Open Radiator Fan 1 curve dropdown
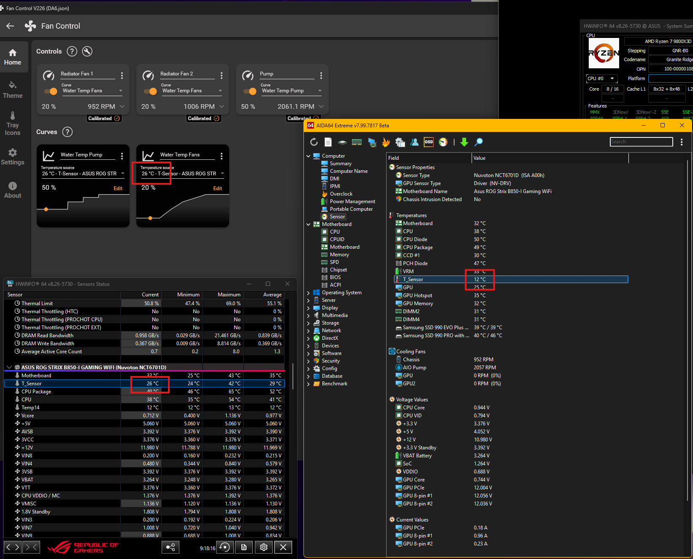Viewport: 693px width, 559px height. point(92,91)
